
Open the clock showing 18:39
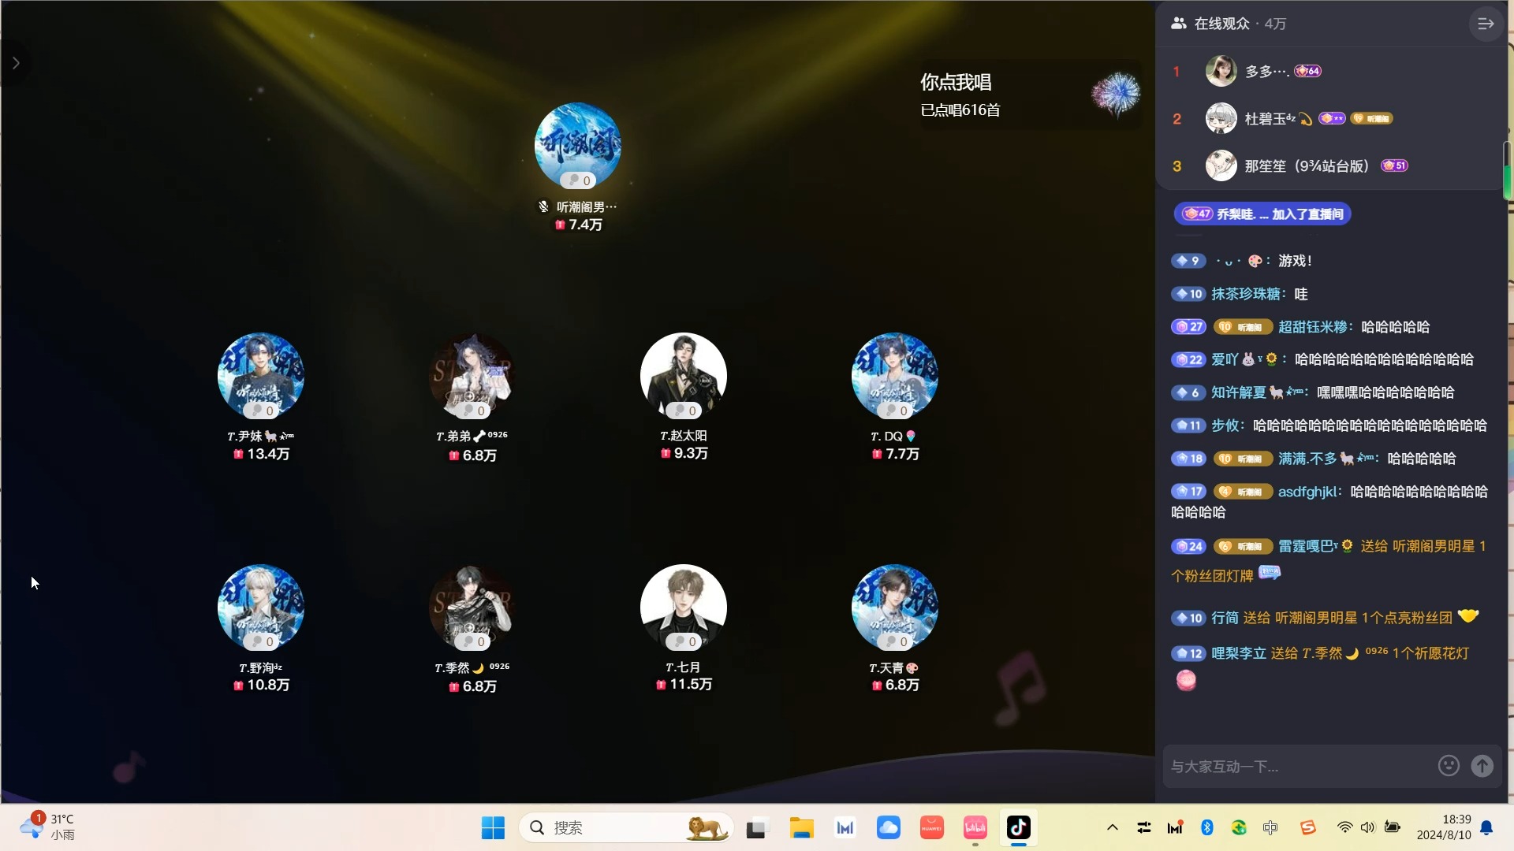click(1444, 827)
